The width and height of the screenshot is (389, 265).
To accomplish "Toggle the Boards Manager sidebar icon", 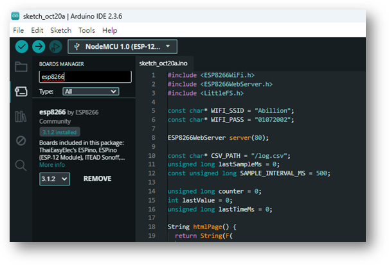I will click(x=21, y=91).
